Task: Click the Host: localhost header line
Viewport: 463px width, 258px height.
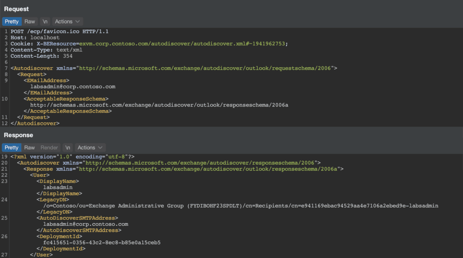Action: pos(35,38)
